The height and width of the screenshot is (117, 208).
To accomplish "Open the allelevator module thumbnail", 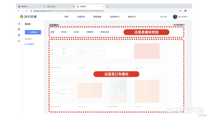I will point(90,90).
